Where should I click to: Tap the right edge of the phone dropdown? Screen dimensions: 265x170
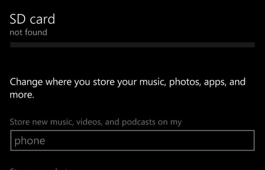pyautogui.click(x=250, y=141)
